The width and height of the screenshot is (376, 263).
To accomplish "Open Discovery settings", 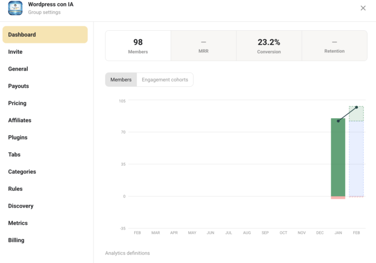I will [x=20, y=206].
